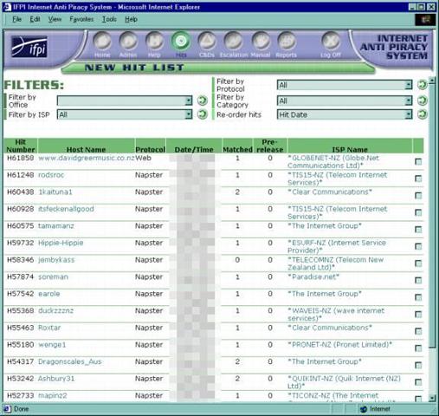This screenshot has height=416, width=439.
Task: Check the box for hit H58346
Action: (418, 263)
